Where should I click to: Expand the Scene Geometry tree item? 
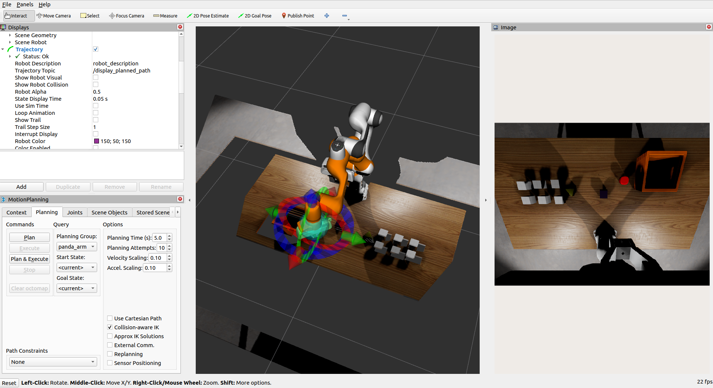pos(10,35)
